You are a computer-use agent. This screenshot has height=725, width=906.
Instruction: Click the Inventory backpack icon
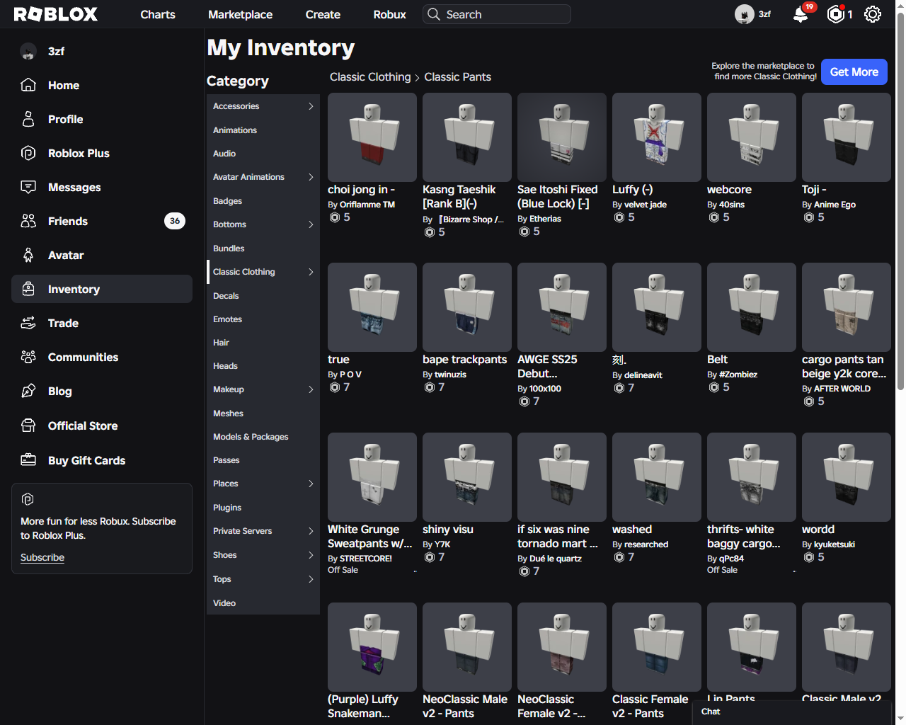coord(28,289)
